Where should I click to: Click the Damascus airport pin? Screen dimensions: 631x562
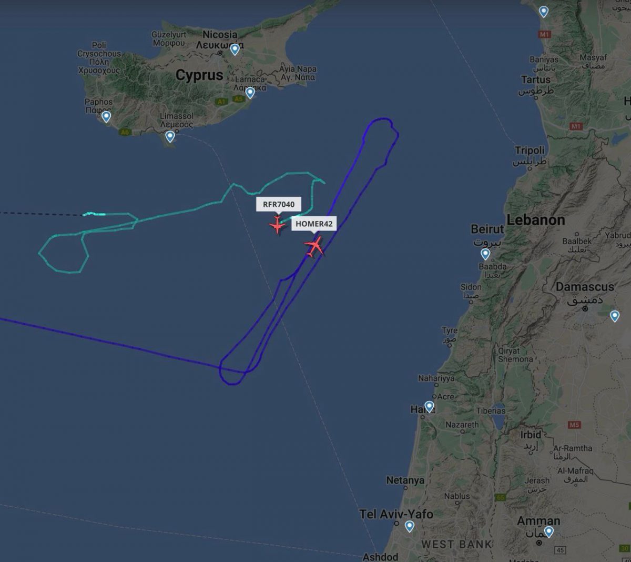[615, 316]
